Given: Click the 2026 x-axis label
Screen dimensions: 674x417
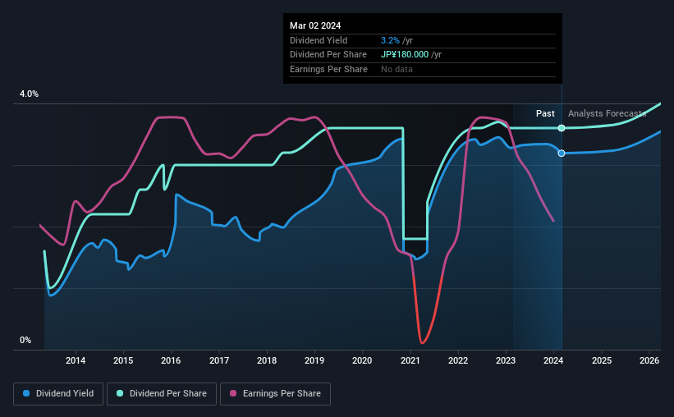Looking at the screenshot, I should (x=649, y=360).
